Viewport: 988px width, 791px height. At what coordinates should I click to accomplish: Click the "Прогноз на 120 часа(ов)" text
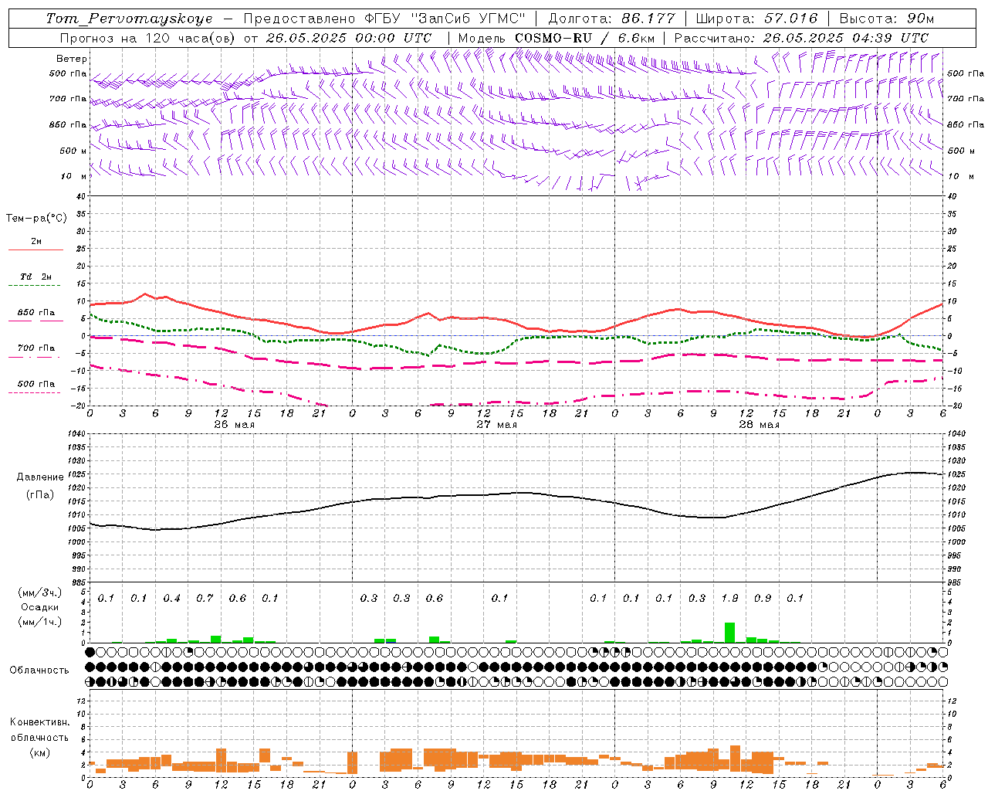[x=147, y=38]
